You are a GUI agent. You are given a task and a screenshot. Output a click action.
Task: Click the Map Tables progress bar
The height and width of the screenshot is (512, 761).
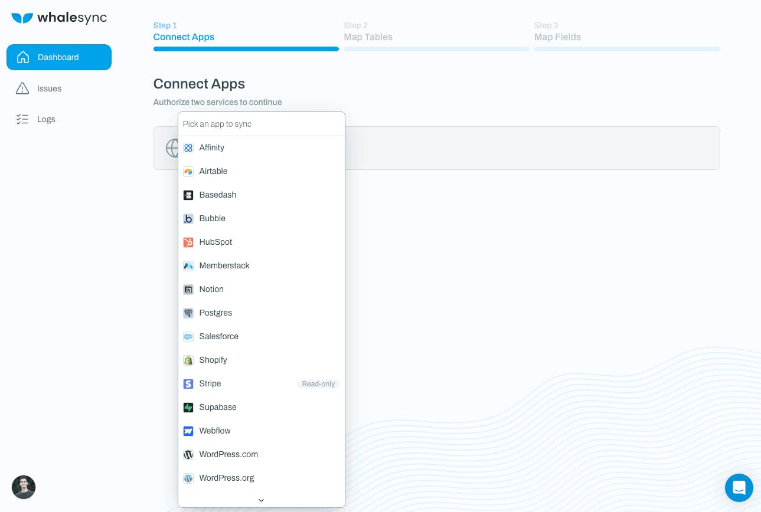(436, 49)
